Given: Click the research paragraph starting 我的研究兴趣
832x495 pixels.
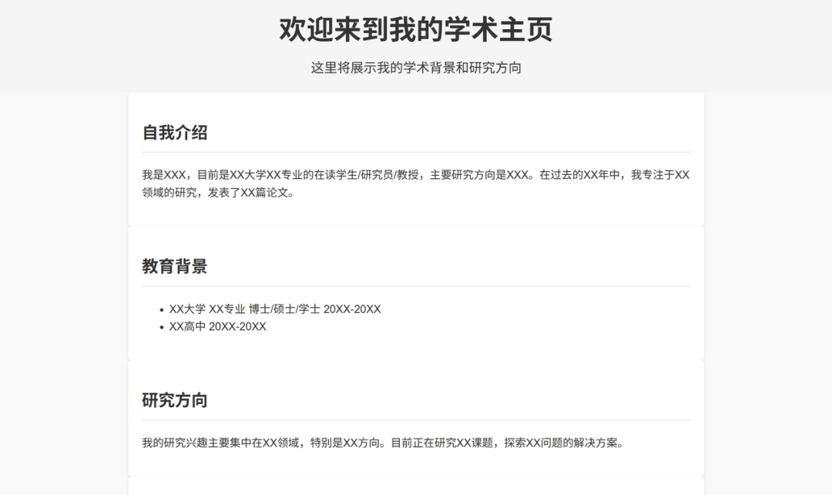Looking at the screenshot, I should [384, 443].
